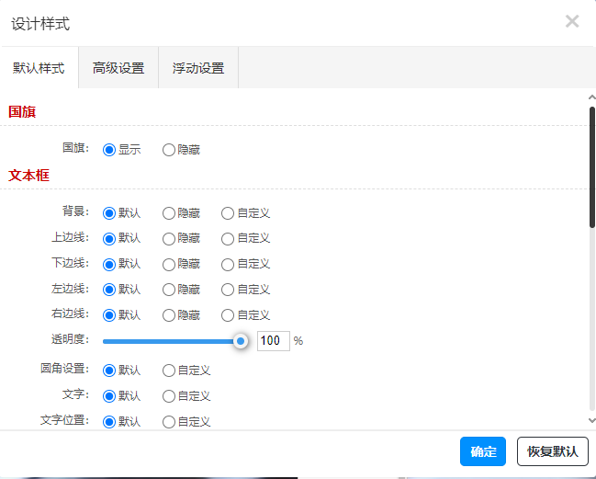This screenshot has width=596, height=479.
Task: Close the 设计样式 dialog
Action: tap(572, 22)
